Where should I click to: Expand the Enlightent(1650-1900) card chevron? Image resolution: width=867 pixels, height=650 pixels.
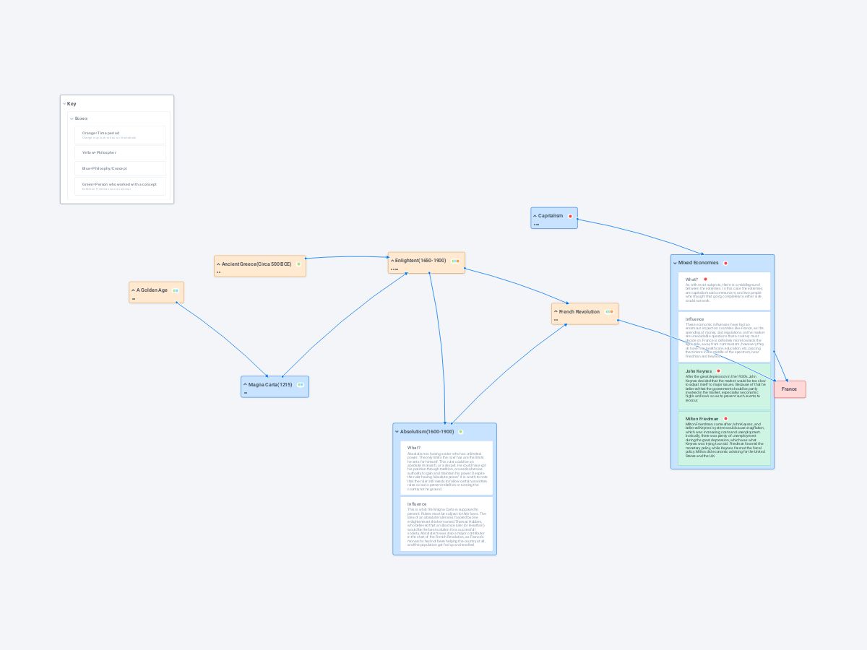coord(392,261)
